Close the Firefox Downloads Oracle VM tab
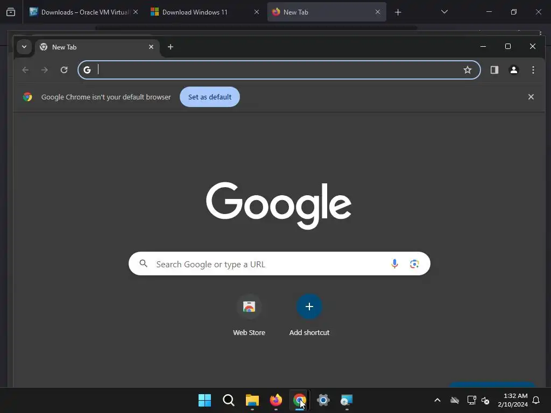 (x=136, y=12)
